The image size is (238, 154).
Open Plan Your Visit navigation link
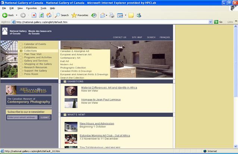[x=33, y=54]
